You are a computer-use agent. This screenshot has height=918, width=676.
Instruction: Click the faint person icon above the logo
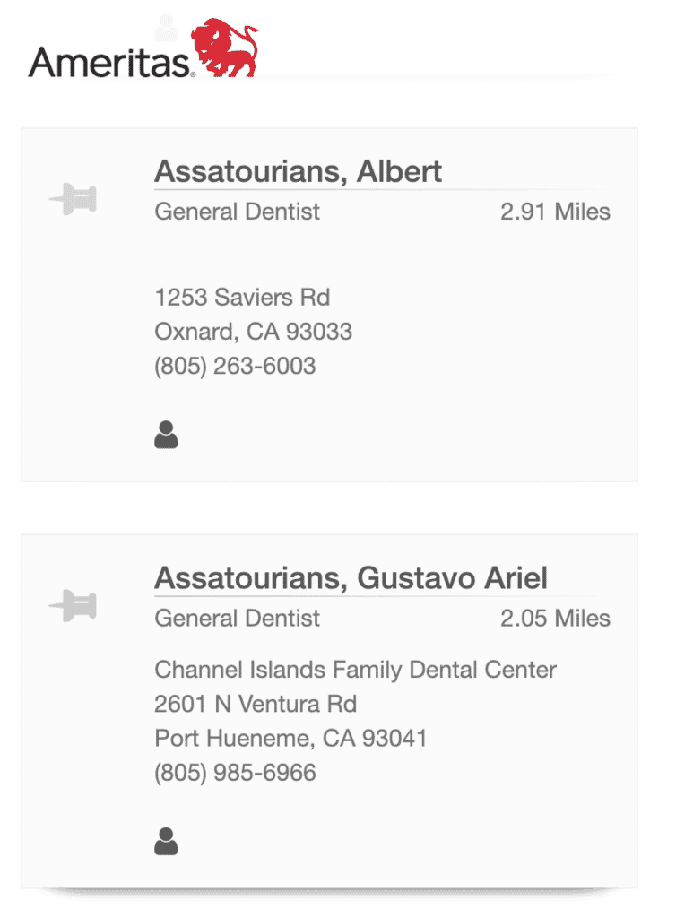[166, 28]
